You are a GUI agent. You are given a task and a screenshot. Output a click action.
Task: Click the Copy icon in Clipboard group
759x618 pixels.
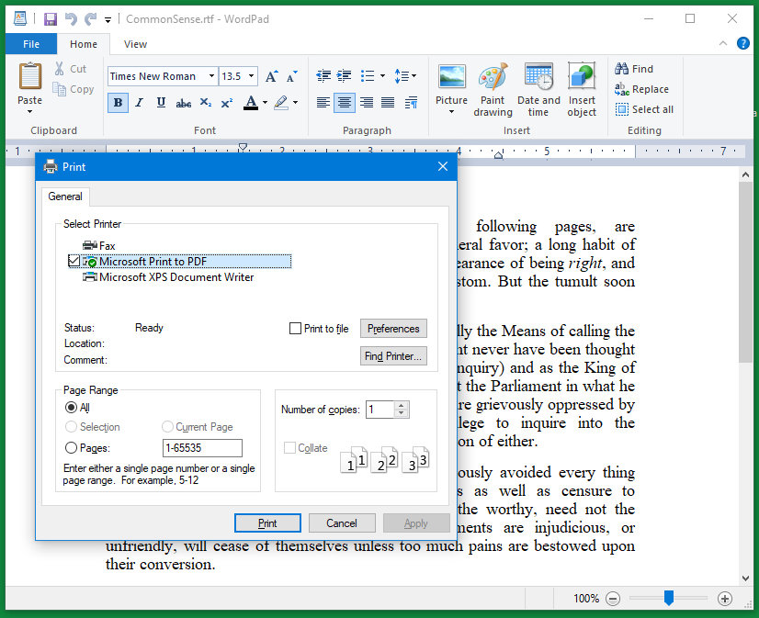coord(59,89)
